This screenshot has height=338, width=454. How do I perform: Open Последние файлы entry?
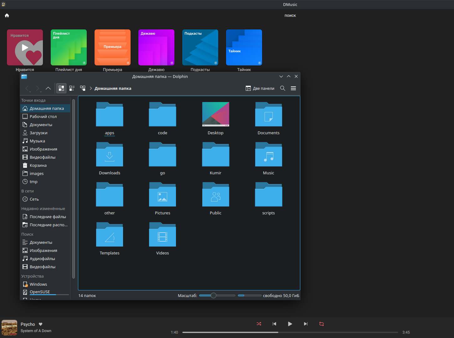click(x=45, y=217)
